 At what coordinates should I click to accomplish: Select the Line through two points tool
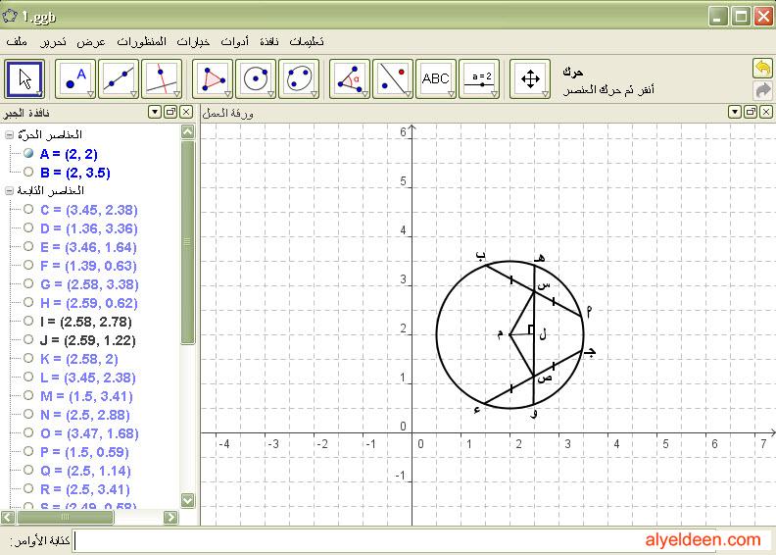(x=118, y=78)
